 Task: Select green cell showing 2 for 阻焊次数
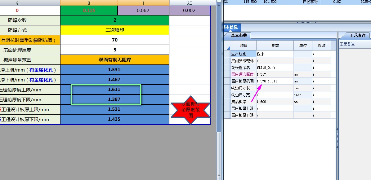(x=115, y=20)
